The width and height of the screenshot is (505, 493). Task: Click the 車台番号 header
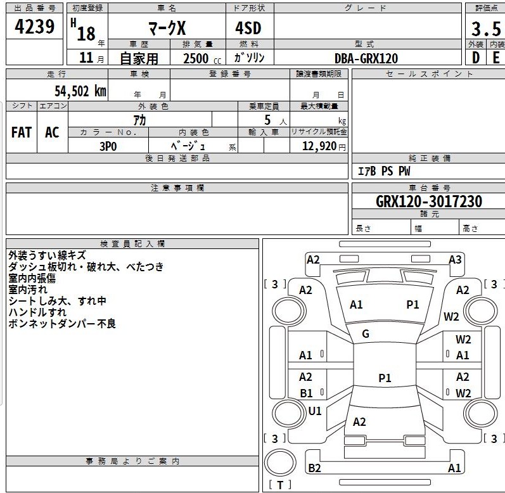(x=430, y=188)
